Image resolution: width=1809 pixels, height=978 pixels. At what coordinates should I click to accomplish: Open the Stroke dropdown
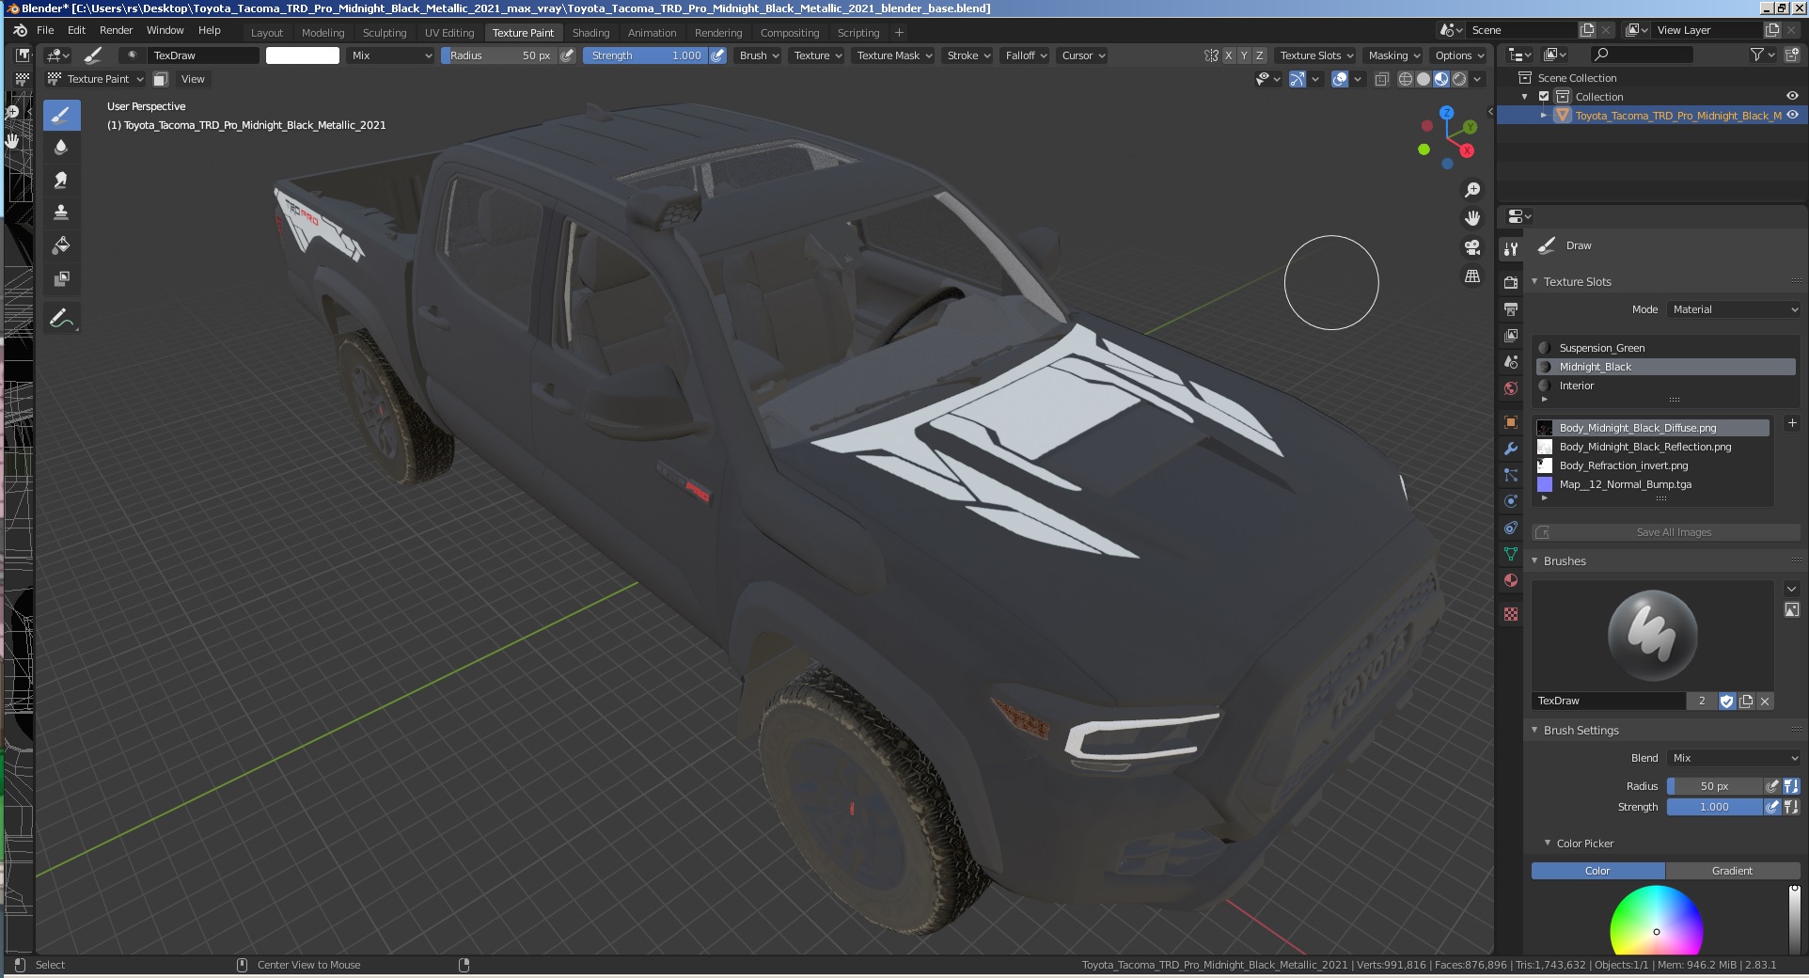pyautogui.click(x=968, y=55)
